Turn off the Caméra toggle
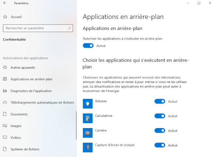The width and height of the screenshot is (211, 157). (160, 130)
